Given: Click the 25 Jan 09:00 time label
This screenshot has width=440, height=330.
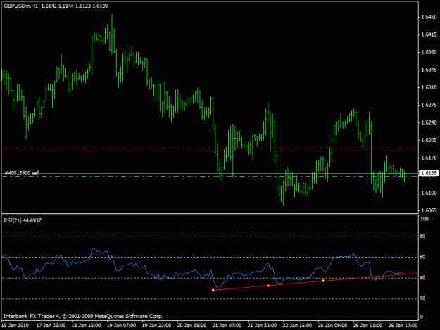Looking at the screenshot, I should point(332,326).
